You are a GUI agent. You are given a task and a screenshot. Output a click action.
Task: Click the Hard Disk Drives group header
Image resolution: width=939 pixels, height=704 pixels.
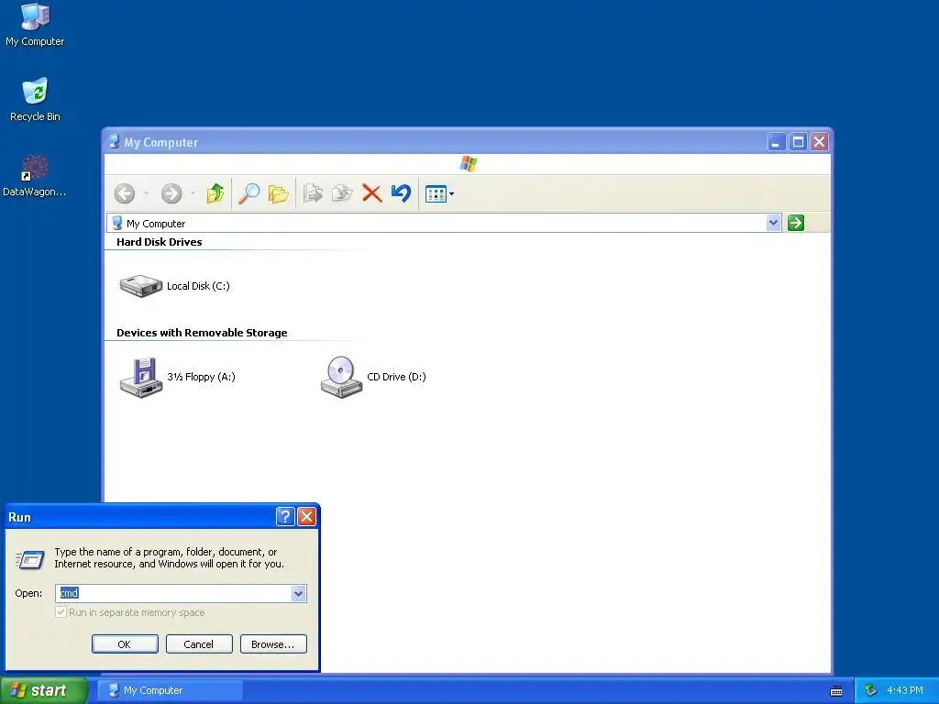point(160,242)
